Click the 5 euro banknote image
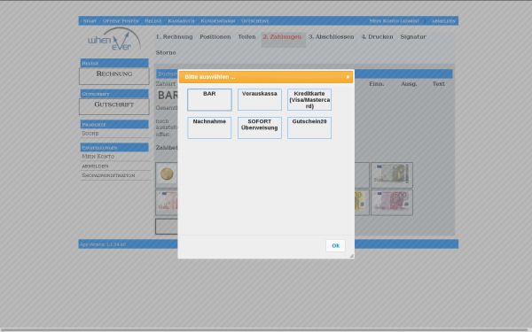Viewport: 532px width, 332px height. click(x=392, y=174)
